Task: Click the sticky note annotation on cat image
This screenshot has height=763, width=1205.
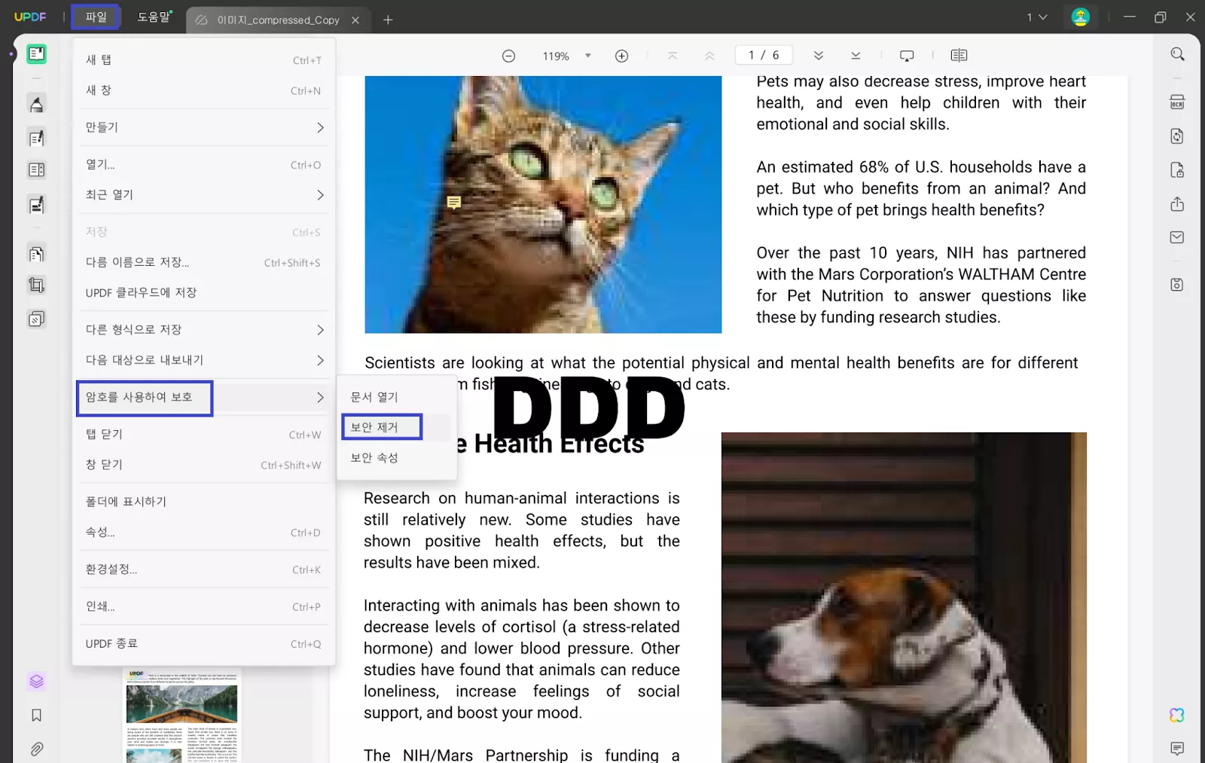Action: pos(453,203)
